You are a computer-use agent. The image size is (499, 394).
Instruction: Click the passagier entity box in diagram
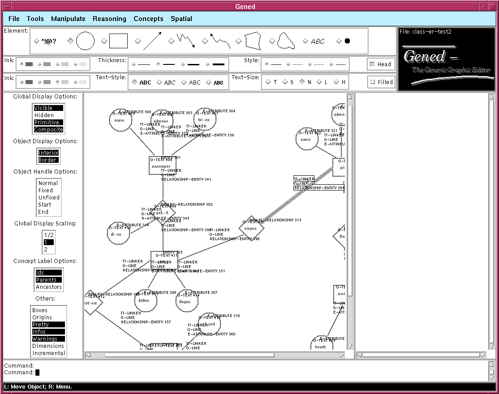point(162,165)
